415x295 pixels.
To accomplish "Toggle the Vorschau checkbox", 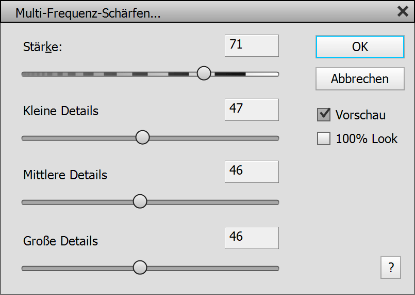I will [324, 115].
